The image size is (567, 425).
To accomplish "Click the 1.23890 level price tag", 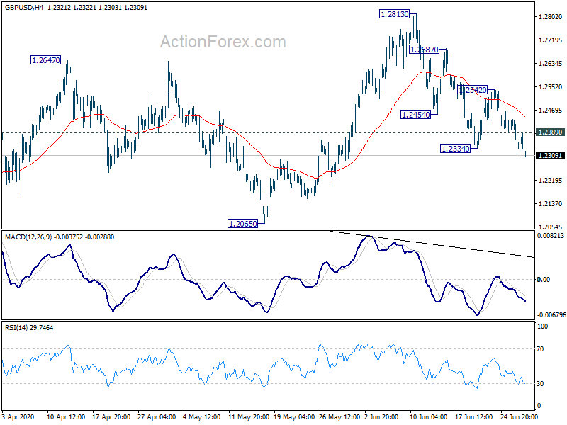I will [551, 132].
